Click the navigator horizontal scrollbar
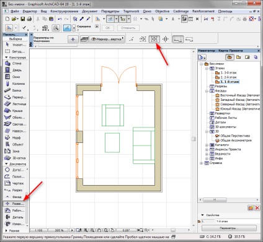 pos(229,200)
